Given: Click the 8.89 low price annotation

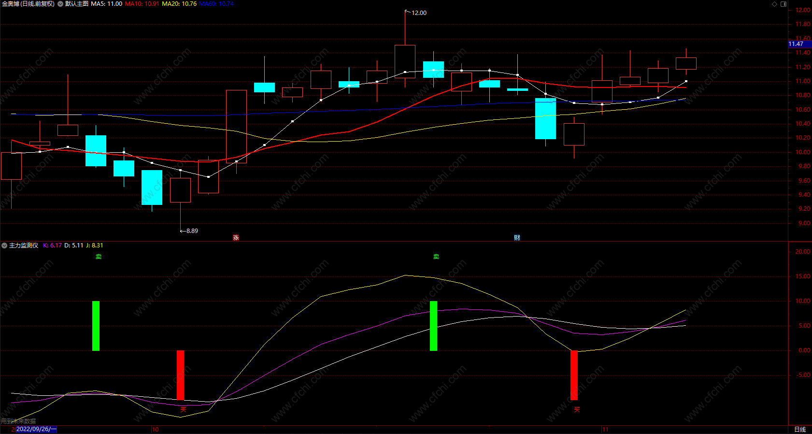Looking at the screenshot, I should [192, 231].
